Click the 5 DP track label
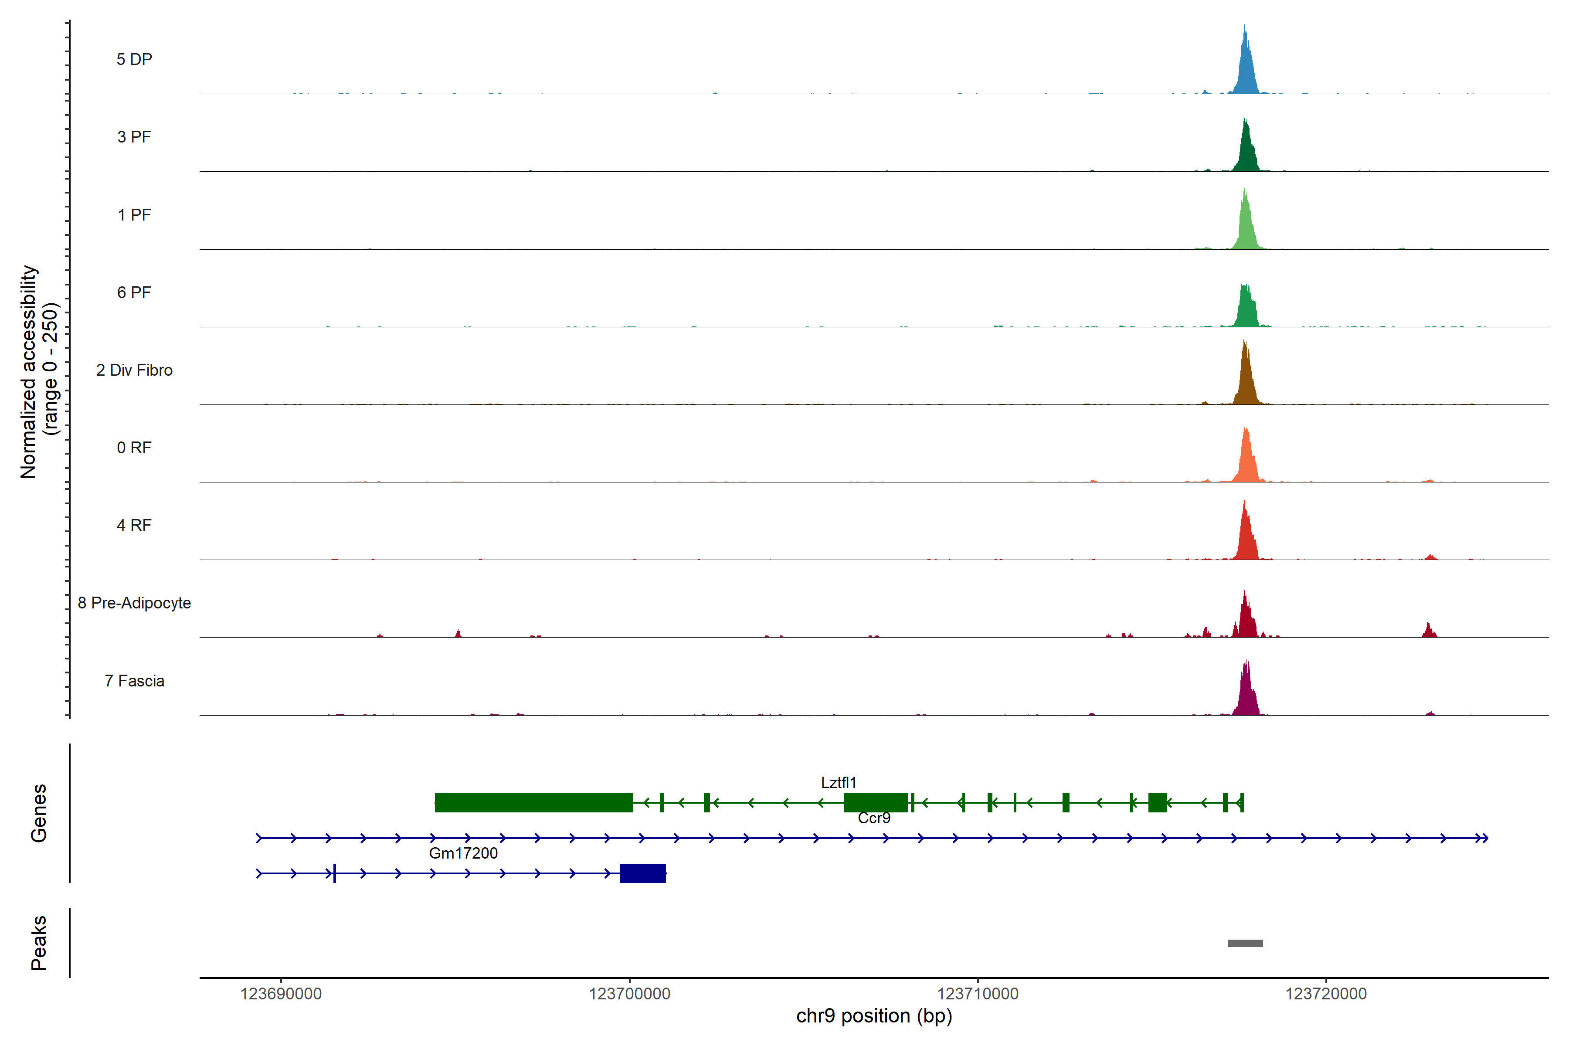The height and width of the screenshot is (1046, 1569). point(134,59)
